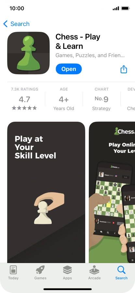Tap the five stars rating row
Screen dimensions: 135x293
[x=24, y=108]
